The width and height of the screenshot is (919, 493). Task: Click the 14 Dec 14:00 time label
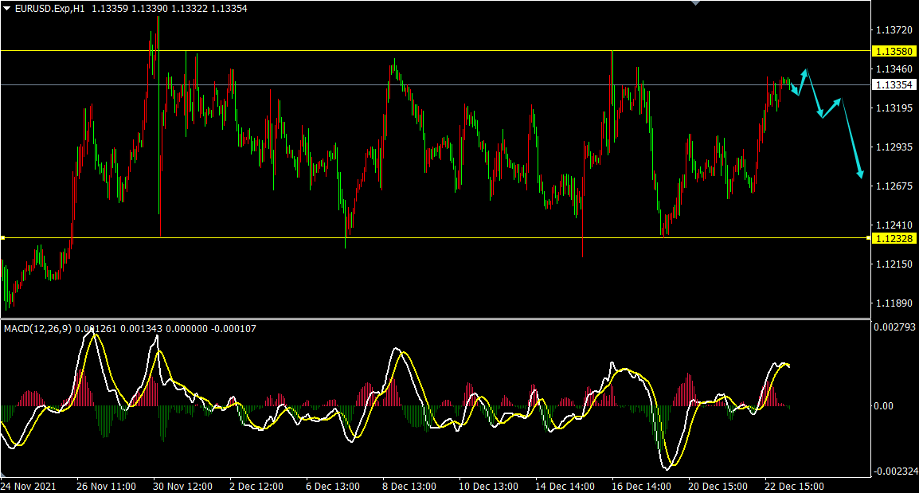(x=565, y=487)
